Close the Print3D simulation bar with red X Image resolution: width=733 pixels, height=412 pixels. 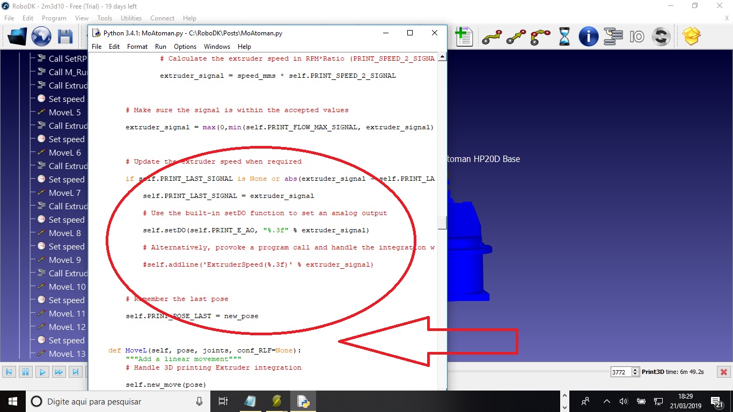[723, 372]
